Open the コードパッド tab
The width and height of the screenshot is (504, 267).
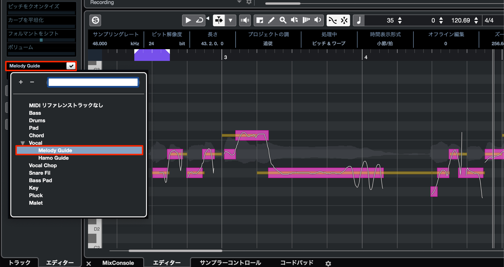pos(297,263)
